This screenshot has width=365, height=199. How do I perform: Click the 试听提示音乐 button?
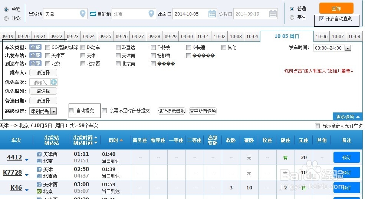coord(171,111)
